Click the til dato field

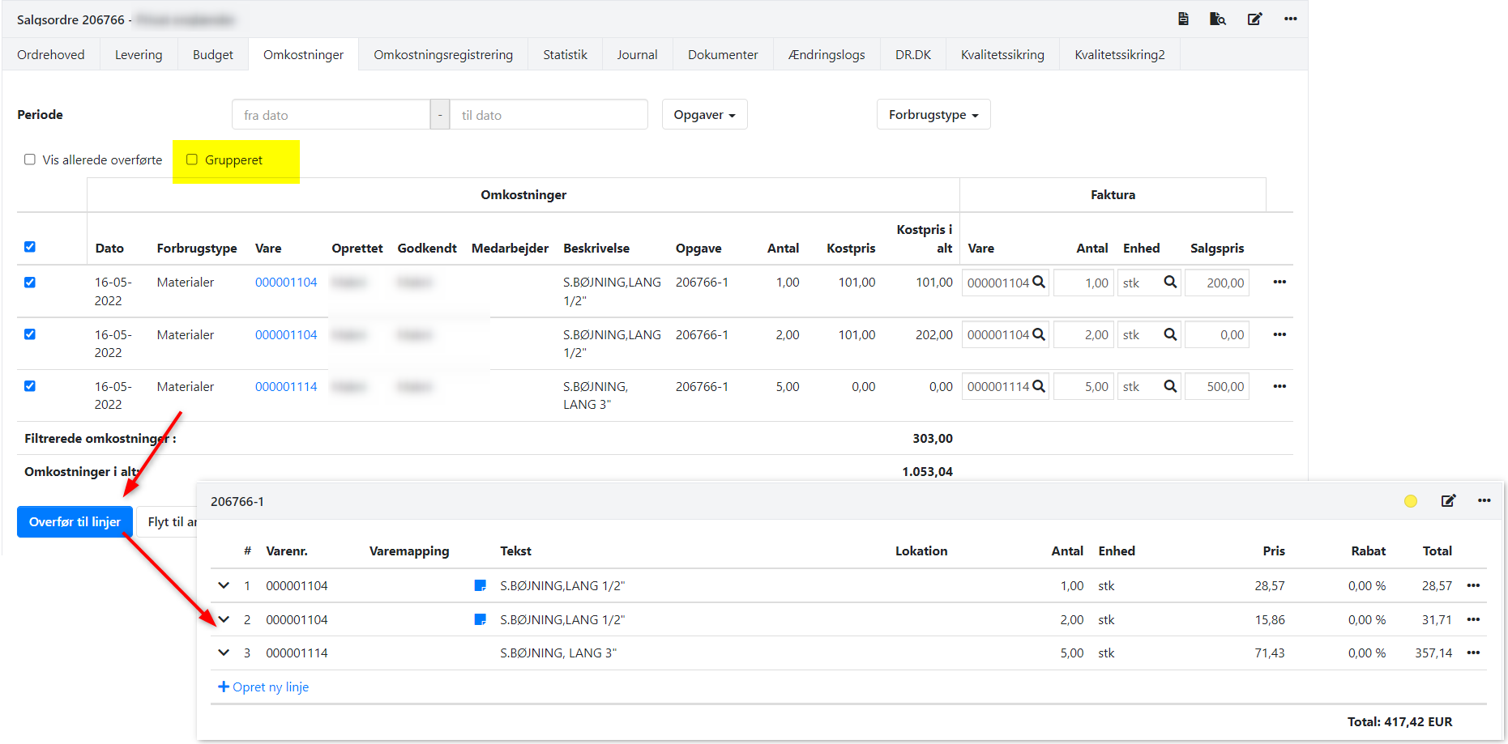[549, 115]
